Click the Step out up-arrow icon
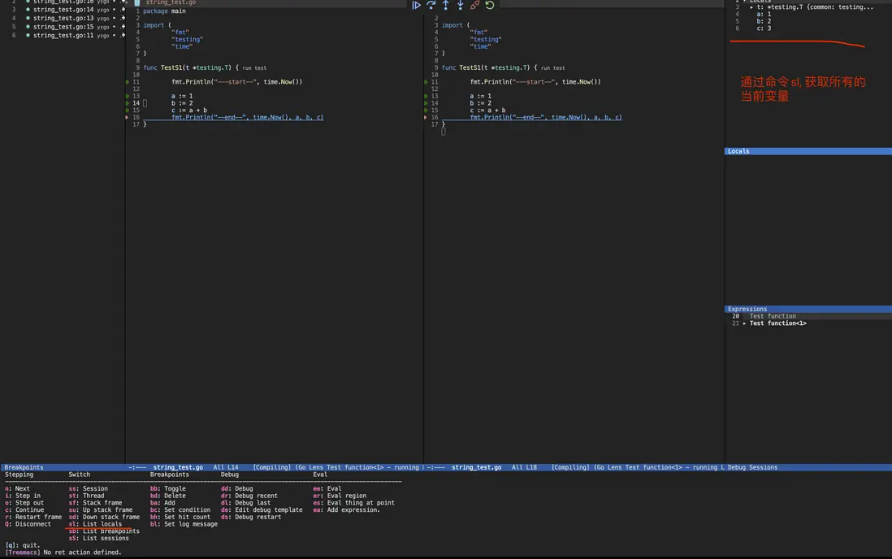The image size is (892, 559). 445,6
